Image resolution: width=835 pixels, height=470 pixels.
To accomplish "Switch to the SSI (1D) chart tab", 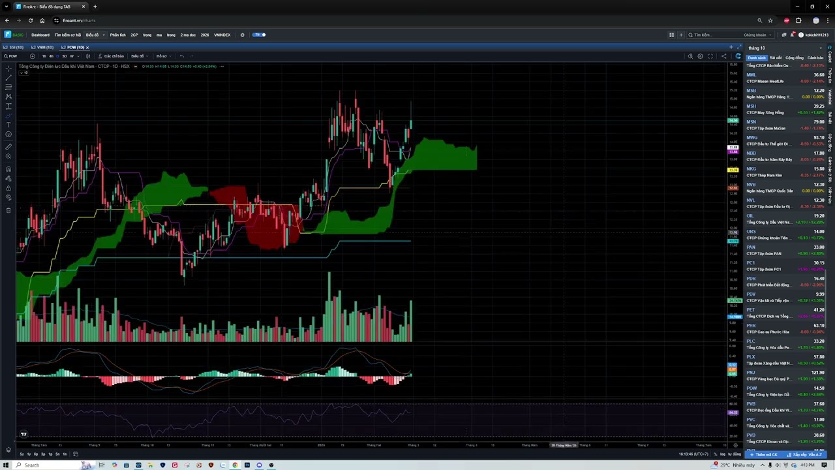I will coord(14,47).
